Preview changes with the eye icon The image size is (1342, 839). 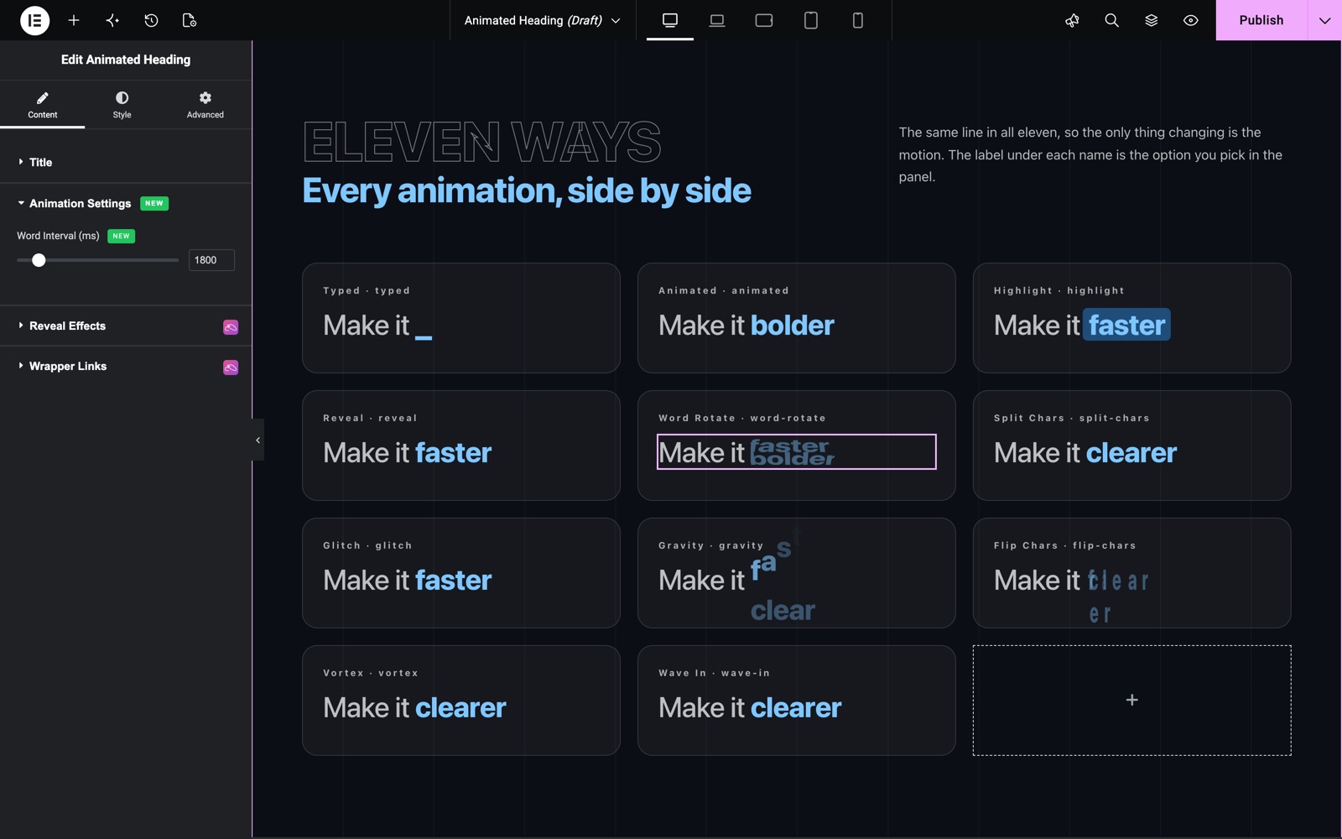point(1190,20)
